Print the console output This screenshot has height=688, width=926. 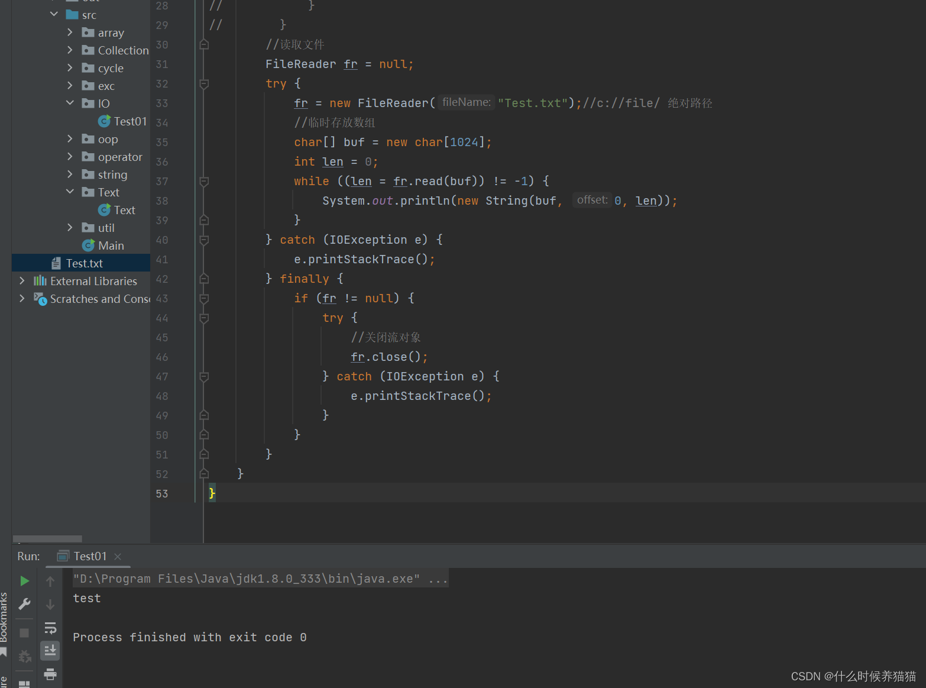[x=50, y=674]
